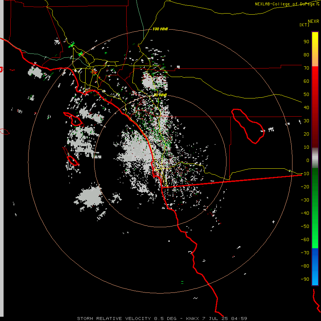Click the -20 value on the velocity scale
The height and width of the screenshot is (321, 321).
pos(305,187)
